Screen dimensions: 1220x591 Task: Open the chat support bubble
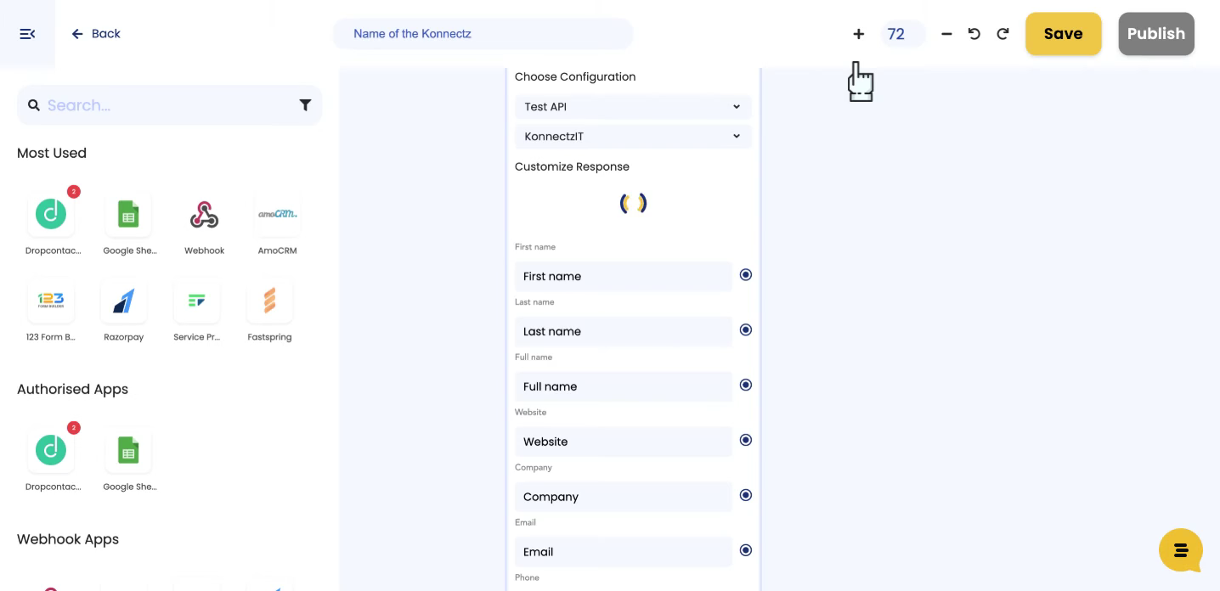coord(1181,550)
